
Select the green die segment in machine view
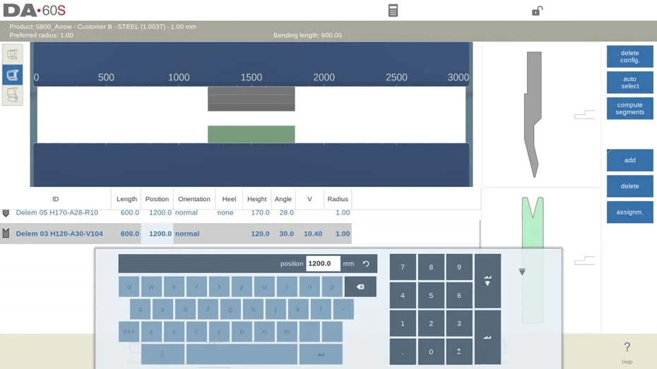(251, 134)
